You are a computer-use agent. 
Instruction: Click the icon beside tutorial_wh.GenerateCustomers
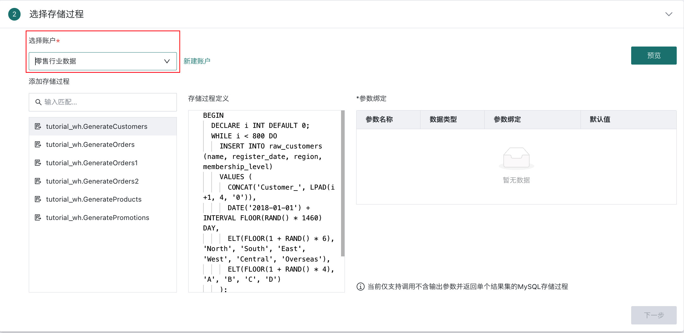(38, 126)
